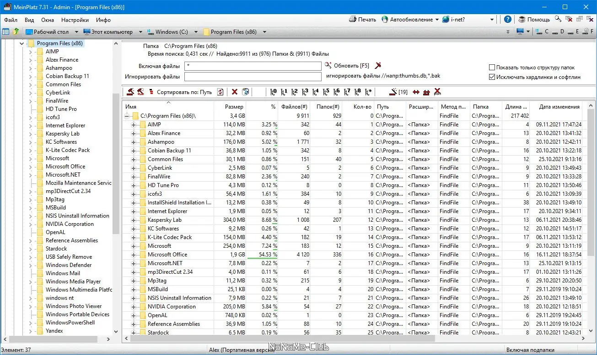Viewport: 597px width, 355px height.
Task: Click the red brush icon beside Обновить [F5]
Action: click(378, 66)
